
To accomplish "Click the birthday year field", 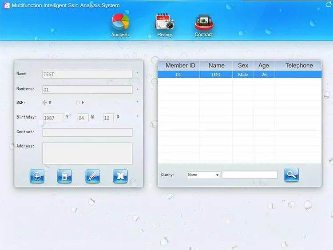I will pos(53,118).
